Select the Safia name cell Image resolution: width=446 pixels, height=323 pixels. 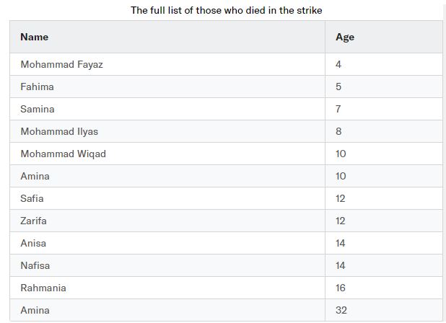pyautogui.click(x=167, y=198)
